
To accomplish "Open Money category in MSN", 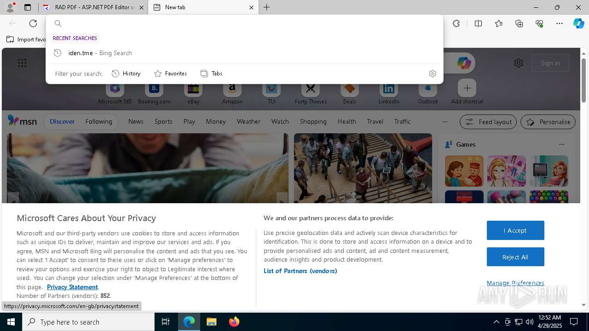I will (x=216, y=121).
